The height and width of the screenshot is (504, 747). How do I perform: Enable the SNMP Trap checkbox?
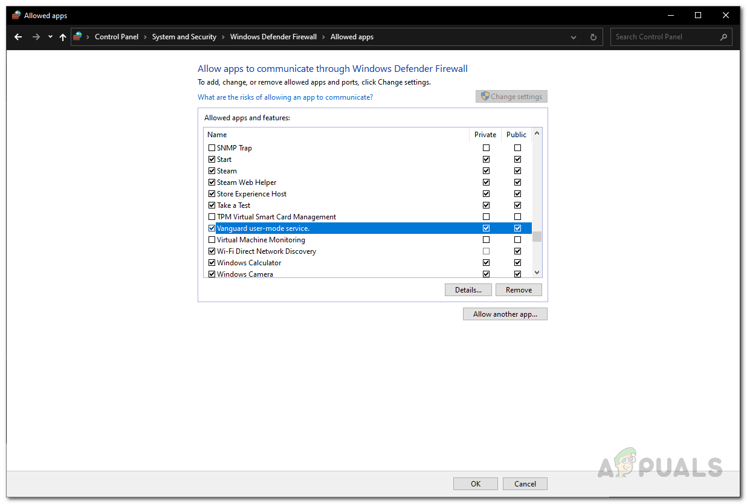coord(212,148)
